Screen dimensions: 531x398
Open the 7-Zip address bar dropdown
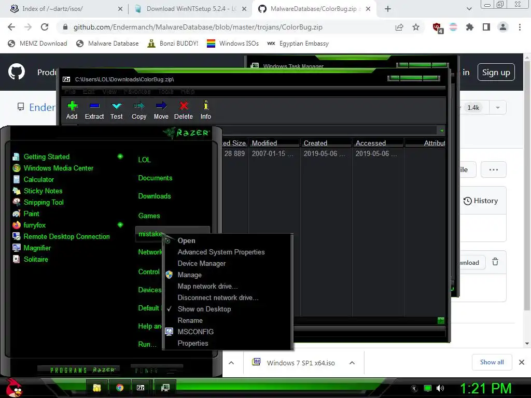pyautogui.click(x=442, y=131)
